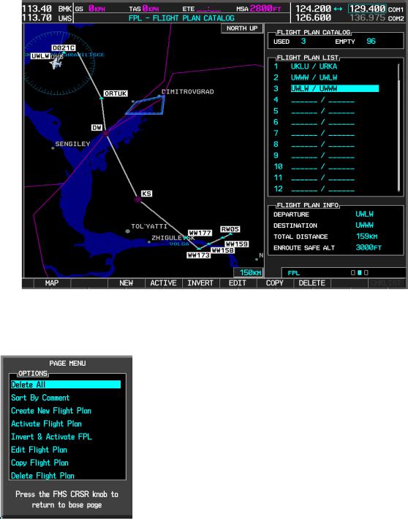The image size is (408, 519).
Task: Click the enroute safe alt 3000FT
Action: 369,247
